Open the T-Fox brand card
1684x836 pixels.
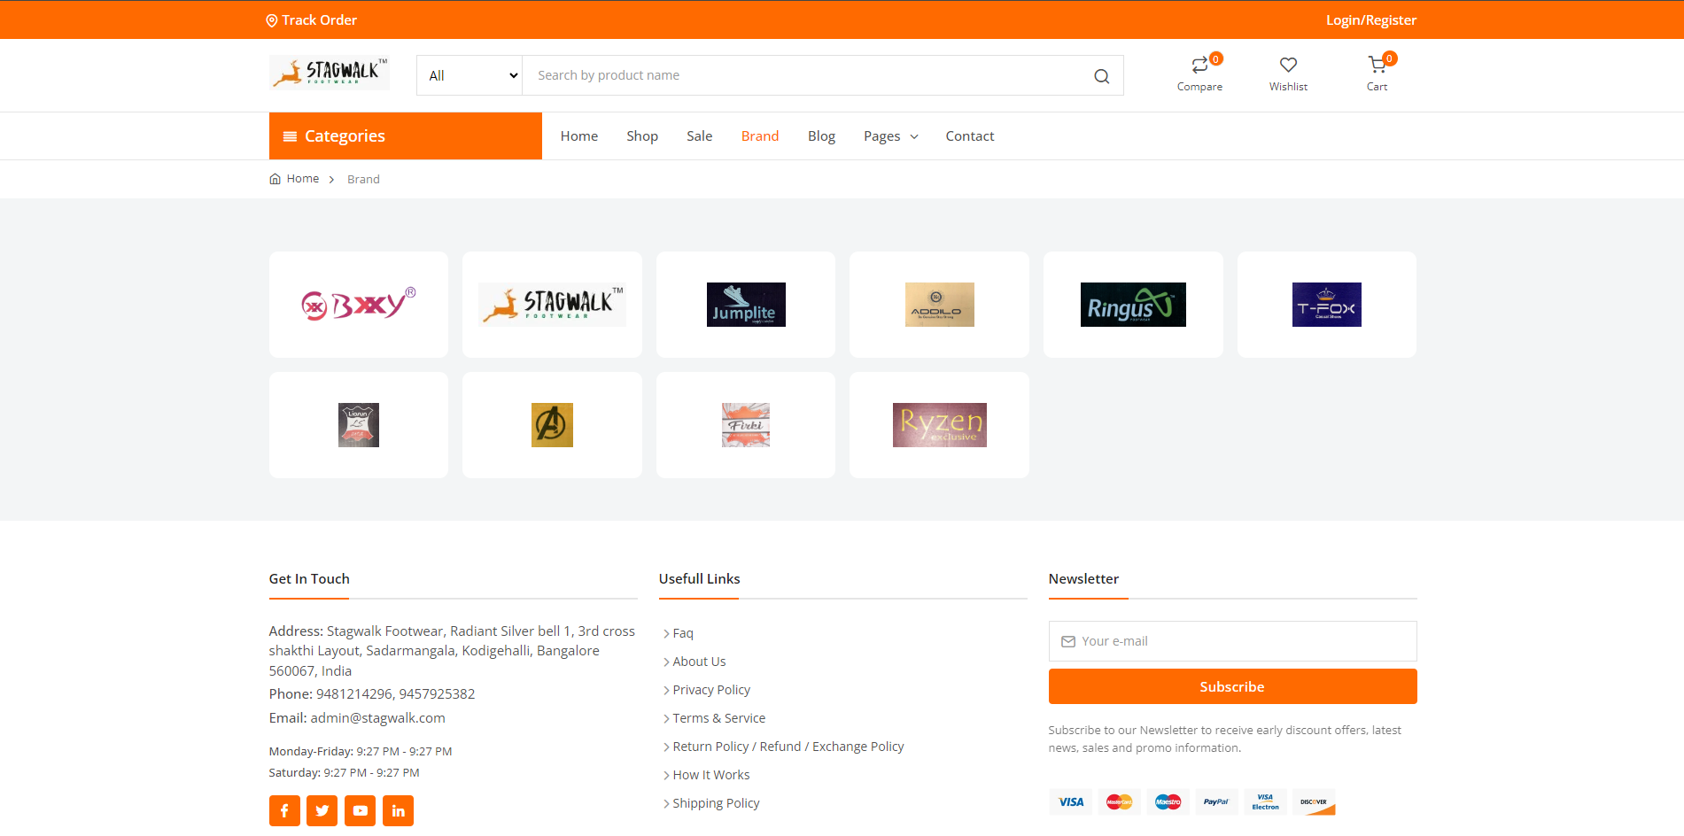1327,305
